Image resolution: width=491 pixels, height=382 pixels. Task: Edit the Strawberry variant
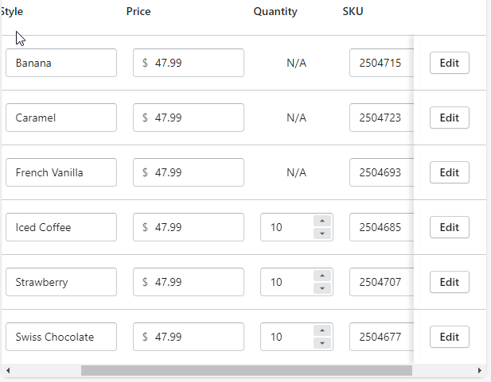(x=449, y=282)
